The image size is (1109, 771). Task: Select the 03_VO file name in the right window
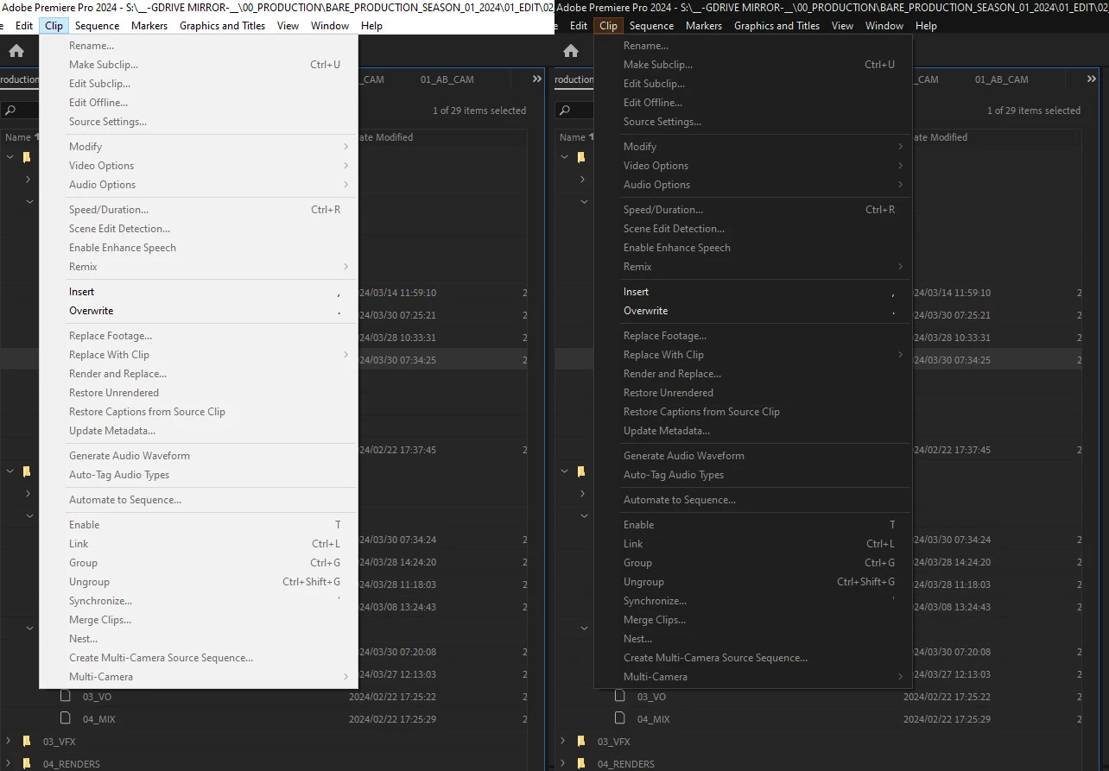652,697
